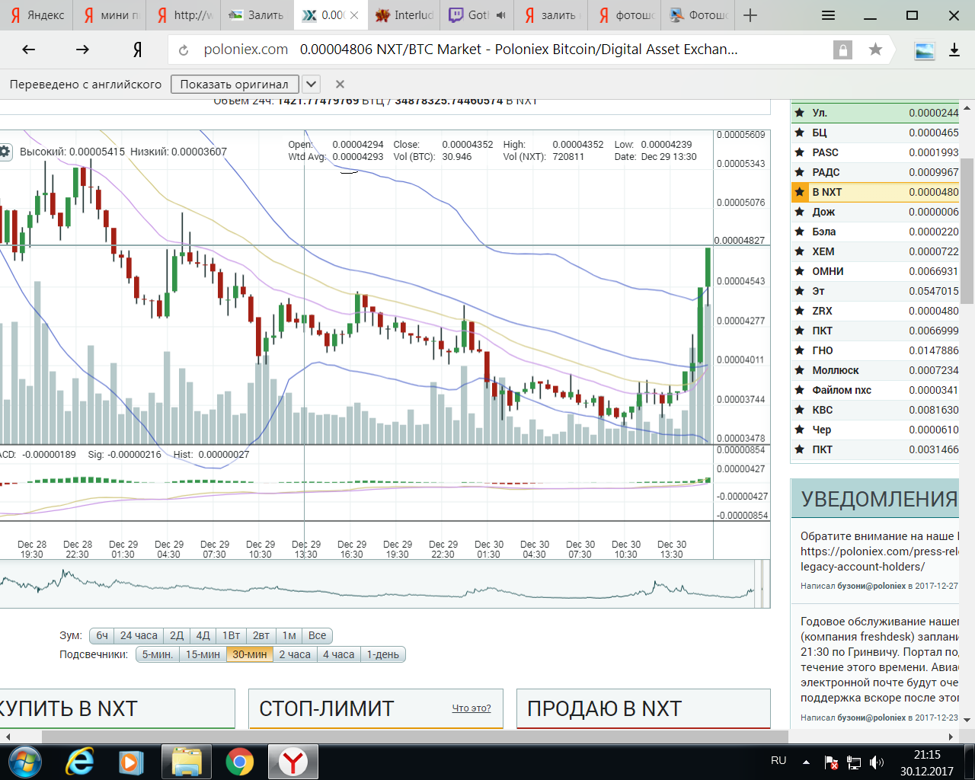Click the picture icon right of the address bar
The width and height of the screenshot is (975, 780).
(925, 50)
